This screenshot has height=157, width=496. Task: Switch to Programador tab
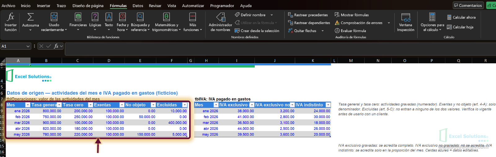tap(222, 6)
